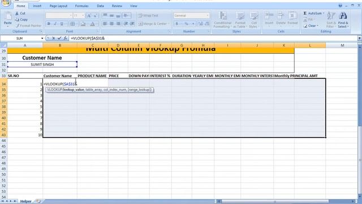This screenshot has height=204, width=362.
Task: Click lookup_value in the VLOOKUP tooltip
Action: pyautogui.click(x=74, y=90)
